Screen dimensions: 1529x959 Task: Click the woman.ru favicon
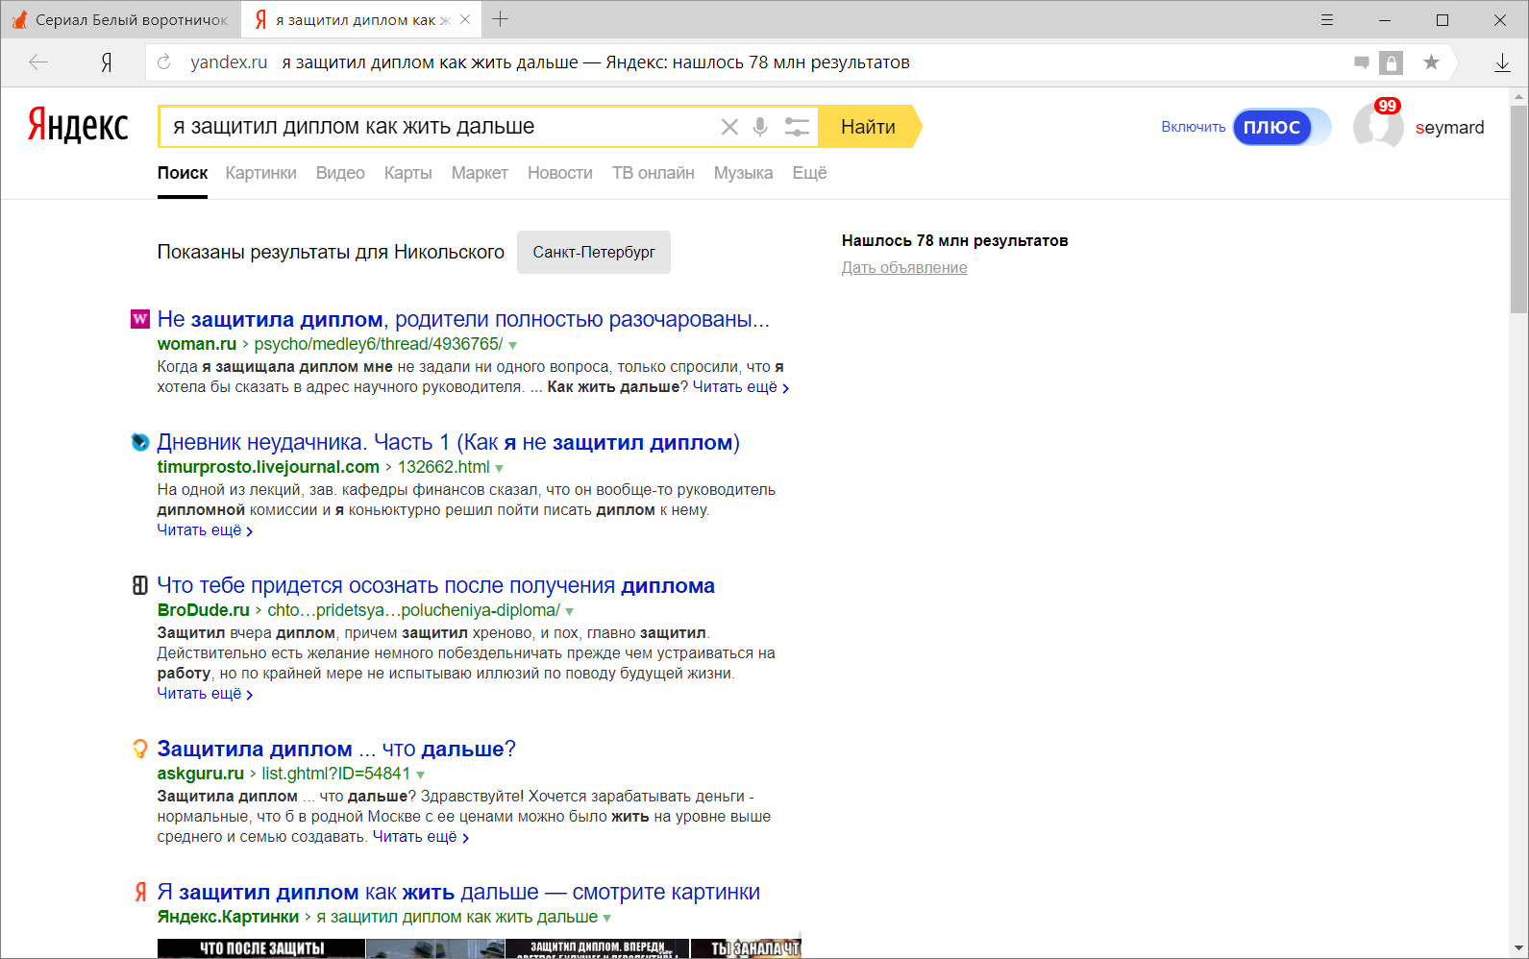pyautogui.click(x=140, y=319)
